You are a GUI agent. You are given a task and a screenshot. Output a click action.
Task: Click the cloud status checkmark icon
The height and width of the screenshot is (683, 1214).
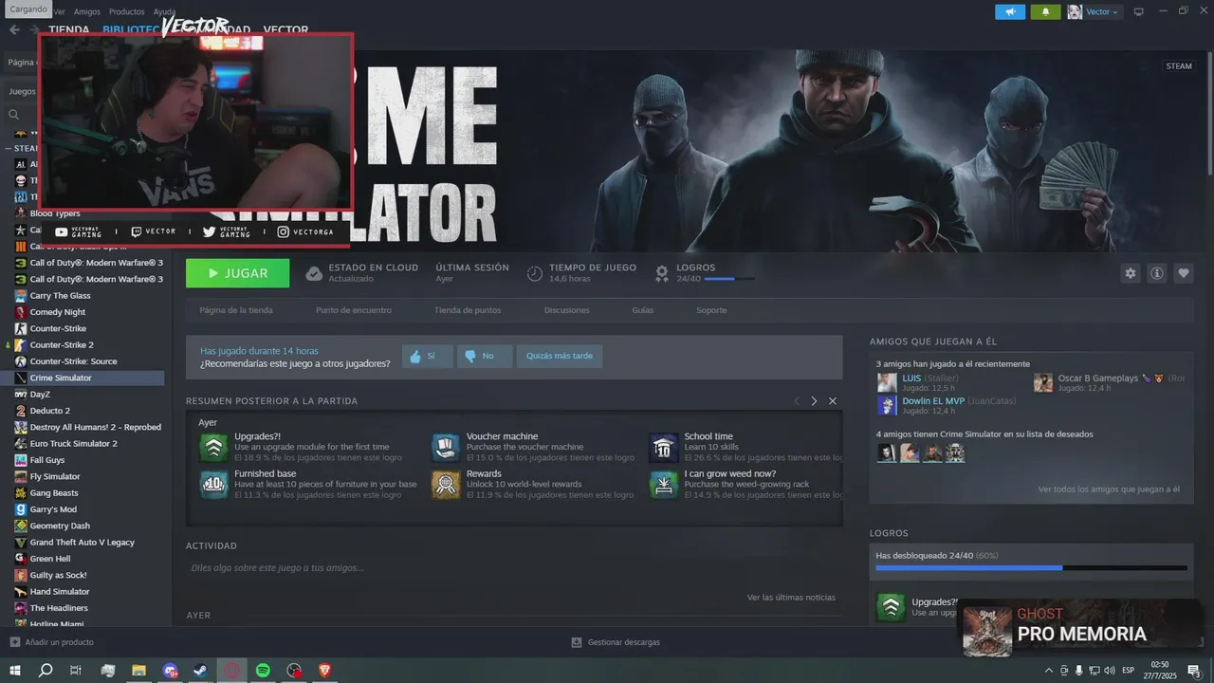314,273
